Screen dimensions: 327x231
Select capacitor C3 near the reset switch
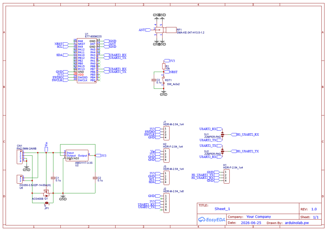[154, 80]
